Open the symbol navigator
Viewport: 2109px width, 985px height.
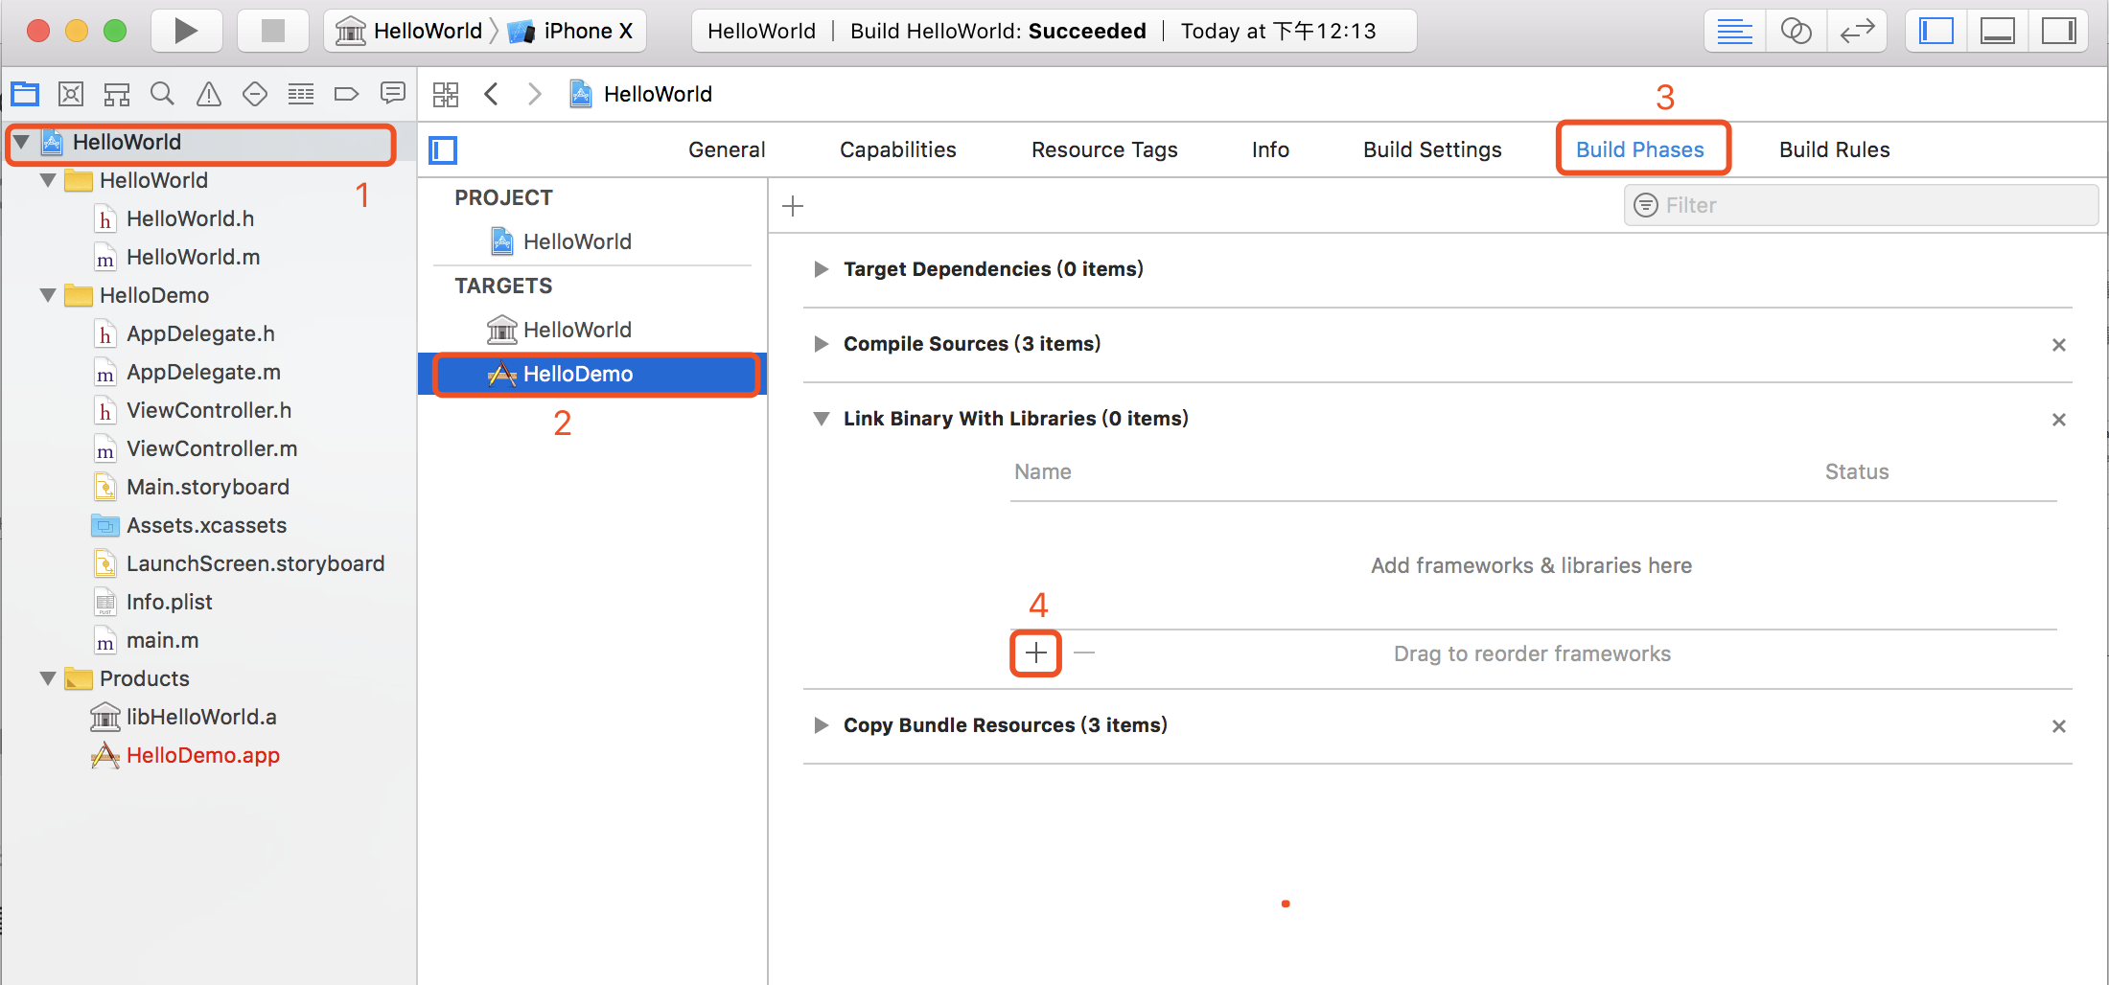117,94
